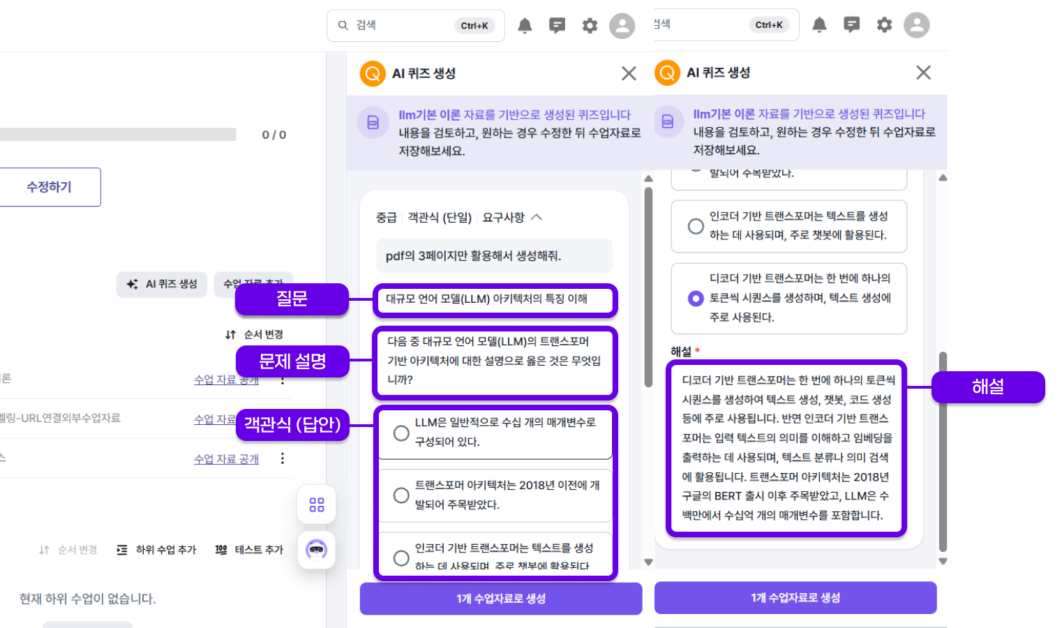Click the grid apps floating icon

(x=316, y=504)
